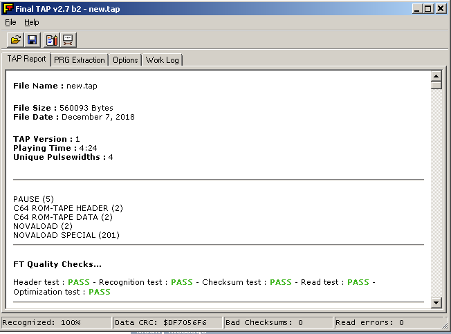Click the "File Name :" label text

coord(39,86)
